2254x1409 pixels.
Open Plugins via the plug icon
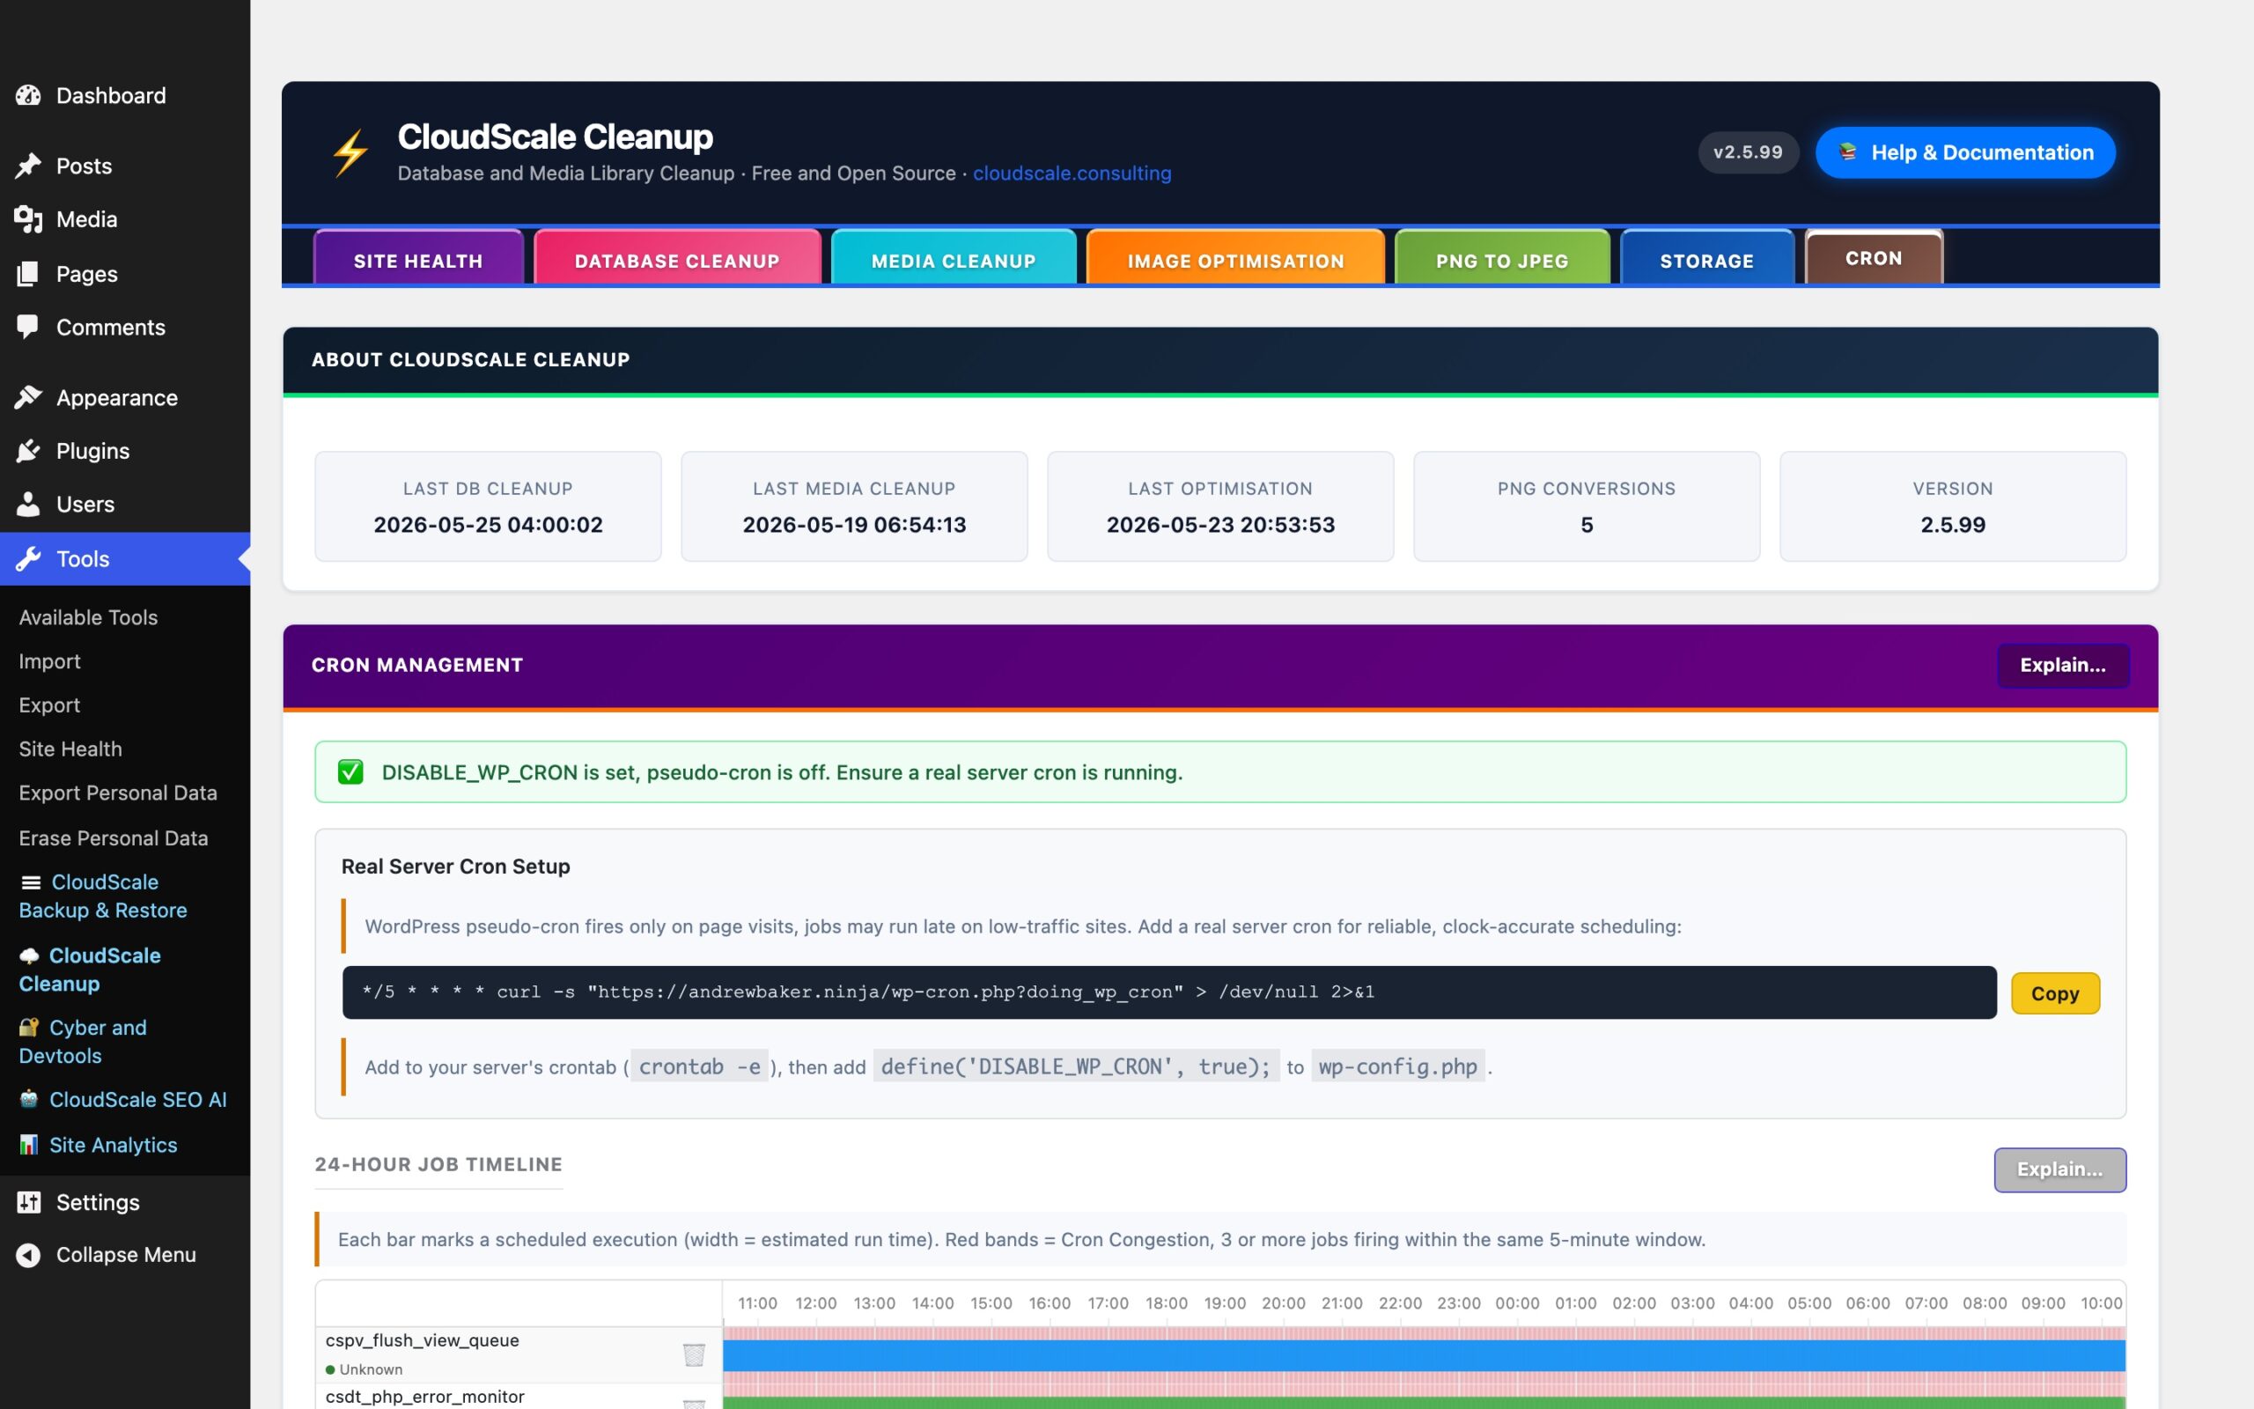coord(28,451)
